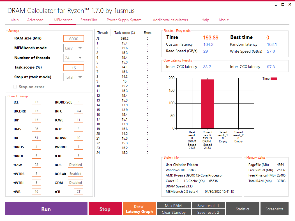
Task: Click the Custom latency value 104.2
Action: pos(208,44)
